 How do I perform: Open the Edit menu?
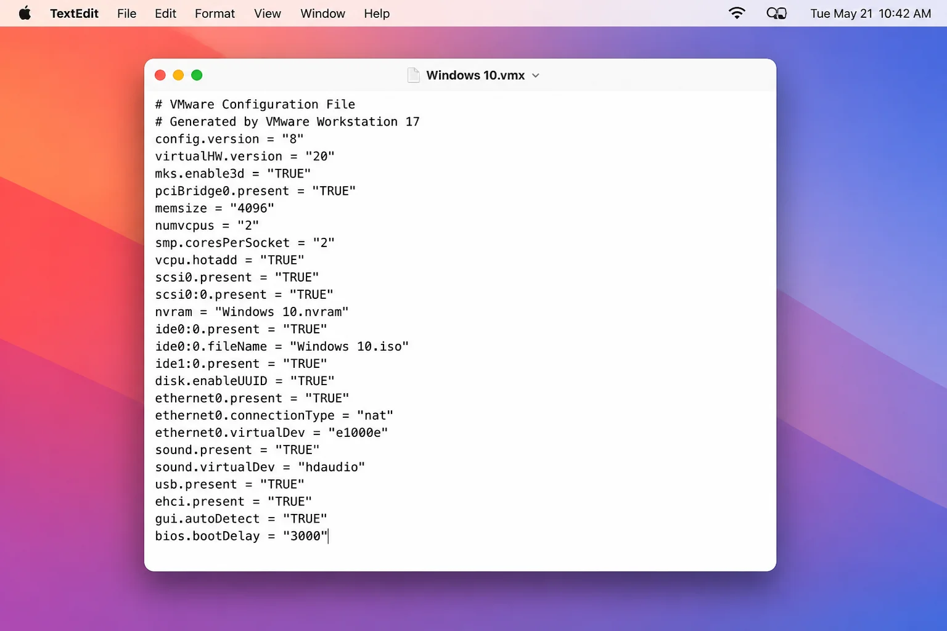click(165, 14)
